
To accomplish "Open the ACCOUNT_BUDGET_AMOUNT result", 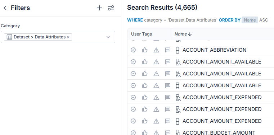I will pyautogui.click(x=219, y=133).
